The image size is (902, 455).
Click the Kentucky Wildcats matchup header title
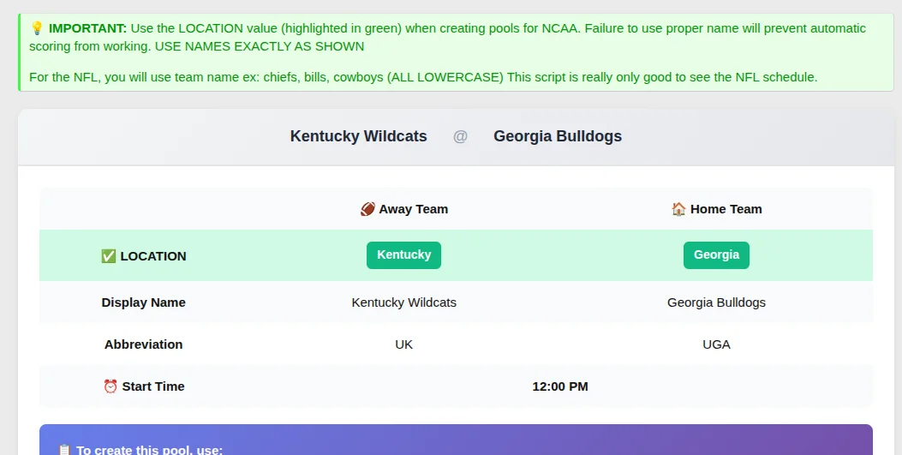(358, 136)
